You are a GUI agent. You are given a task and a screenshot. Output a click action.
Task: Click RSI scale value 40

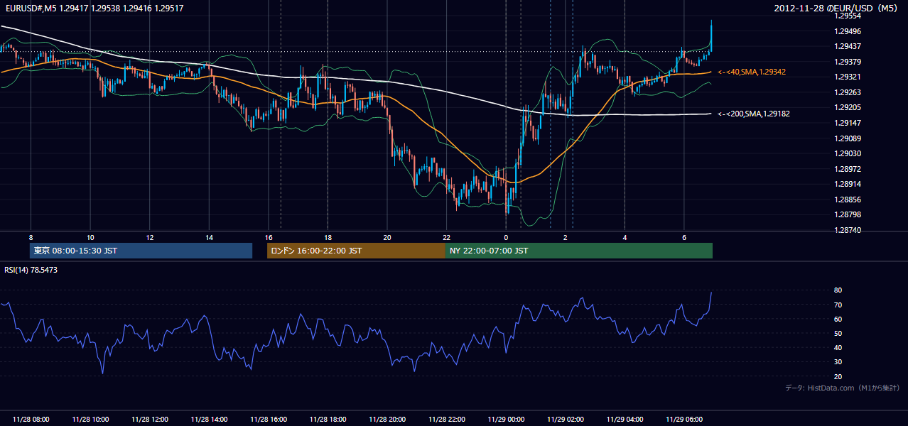point(838,347)
